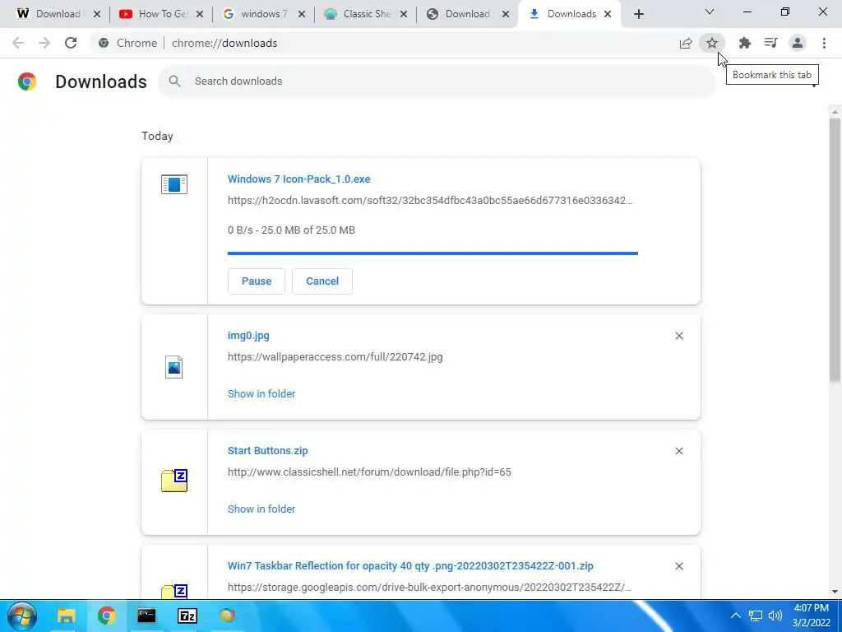Click the classicshell.net download URL
The width and height of the screenshot is (842, 632).
pyautogui.click(x=369, y=472)
